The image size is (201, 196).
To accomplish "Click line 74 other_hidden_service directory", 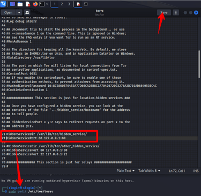I will coord(53,146).
